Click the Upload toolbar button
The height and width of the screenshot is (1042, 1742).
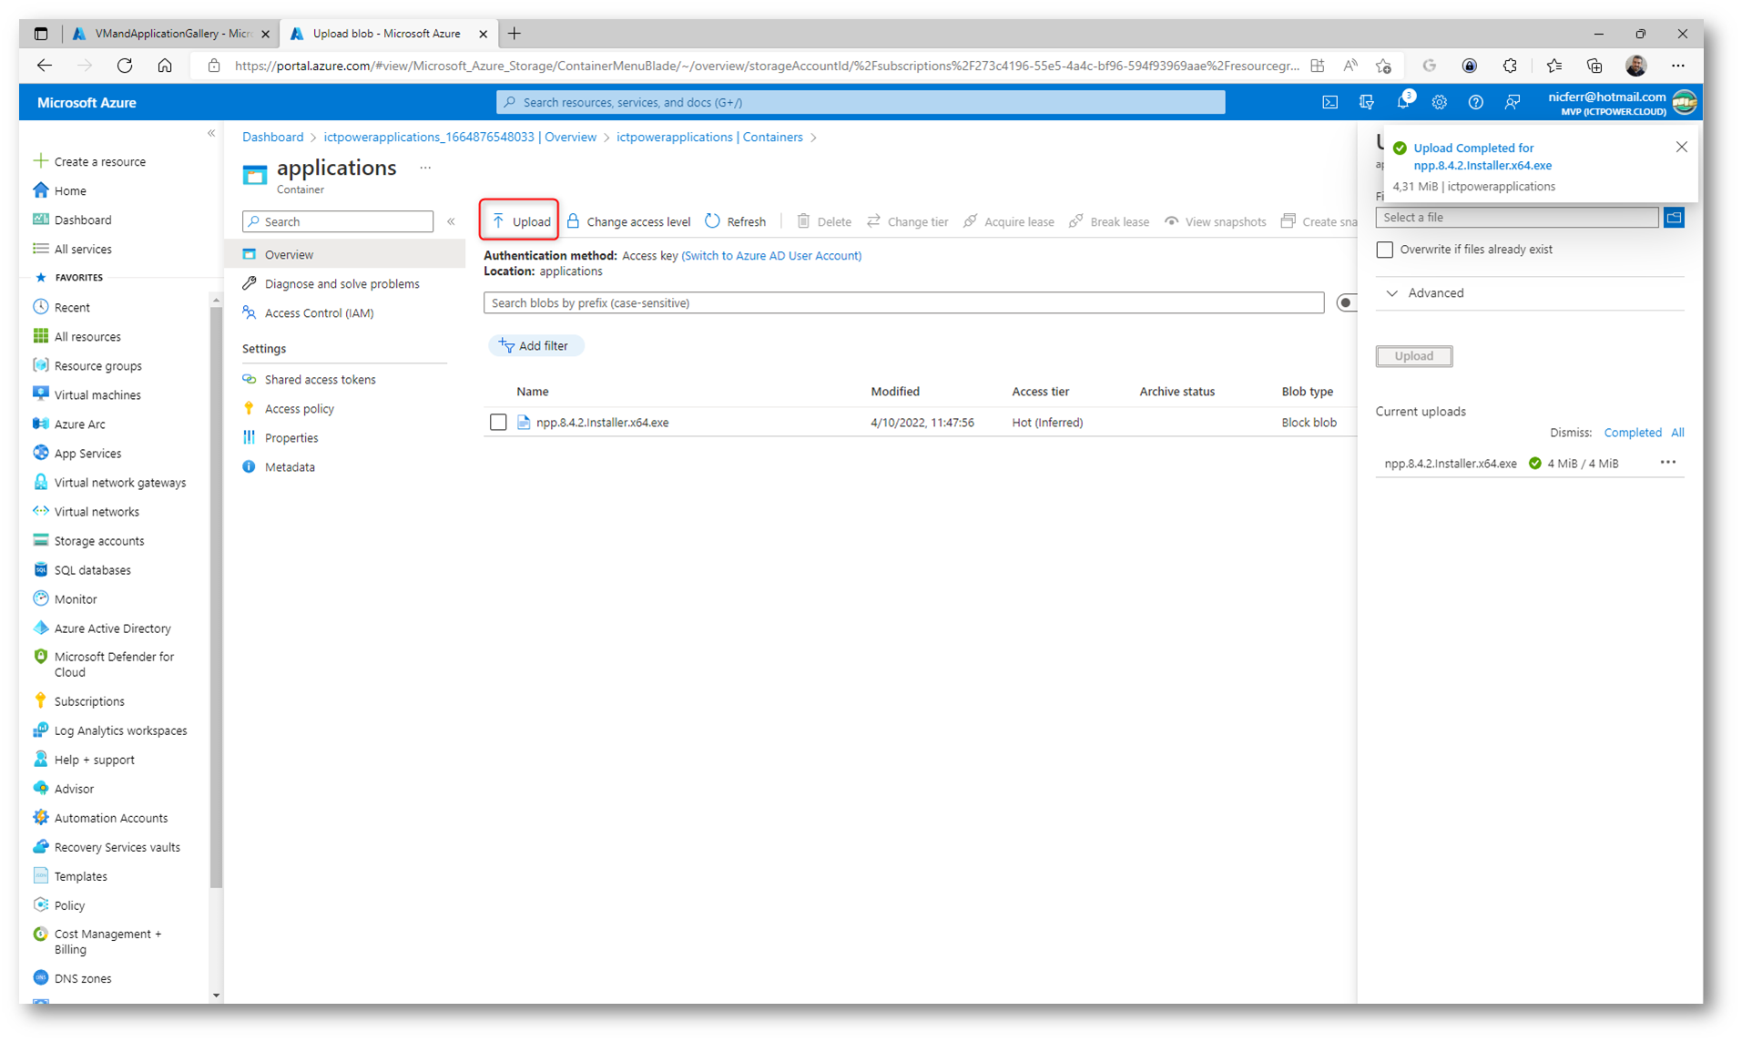coord(521,221)
